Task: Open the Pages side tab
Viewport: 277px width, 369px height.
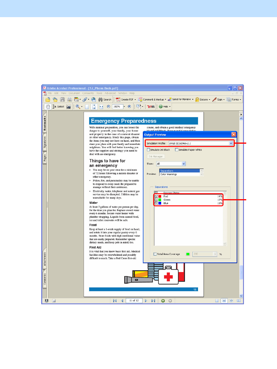Action: click(x=45, y=158)
